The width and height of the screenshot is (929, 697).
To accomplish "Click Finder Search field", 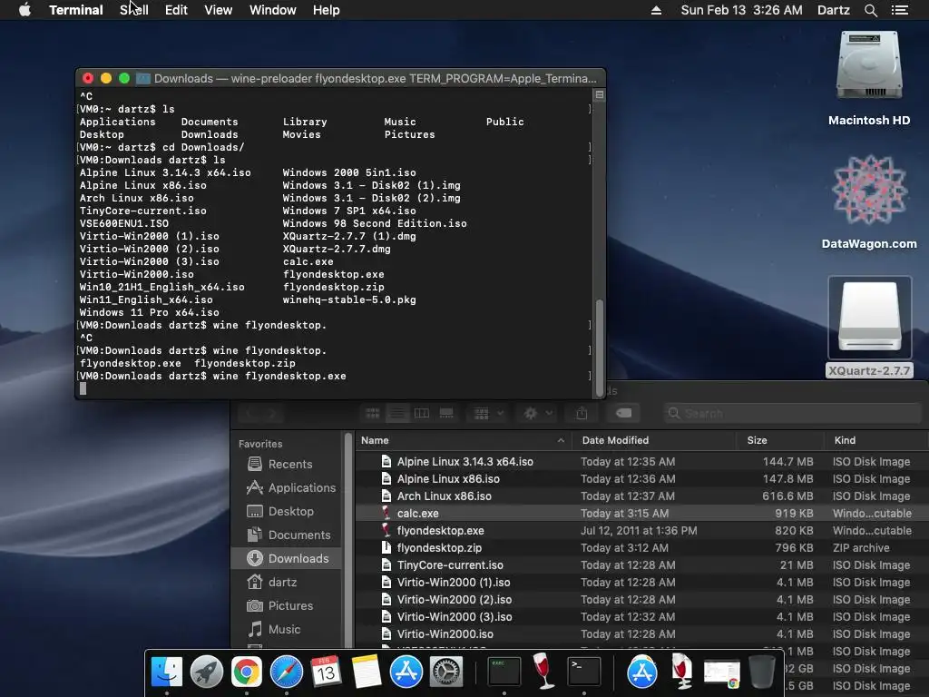I will click(x=791, y=413).
